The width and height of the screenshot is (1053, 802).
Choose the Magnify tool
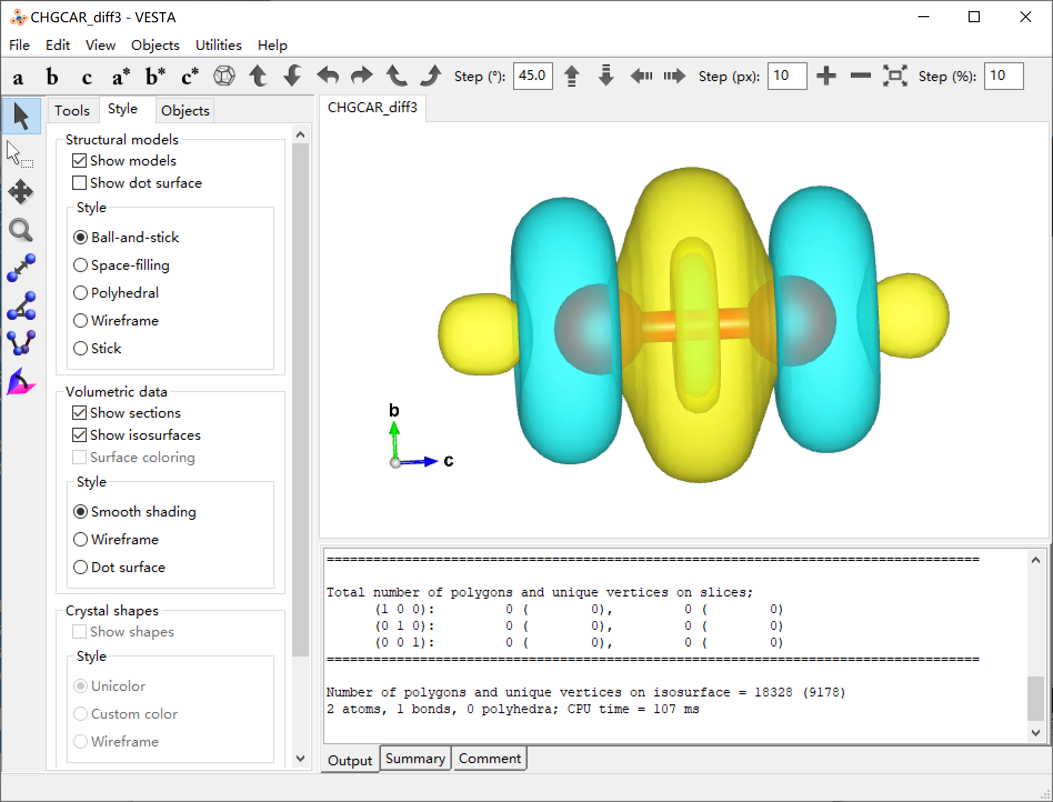[x=21, y=230]
